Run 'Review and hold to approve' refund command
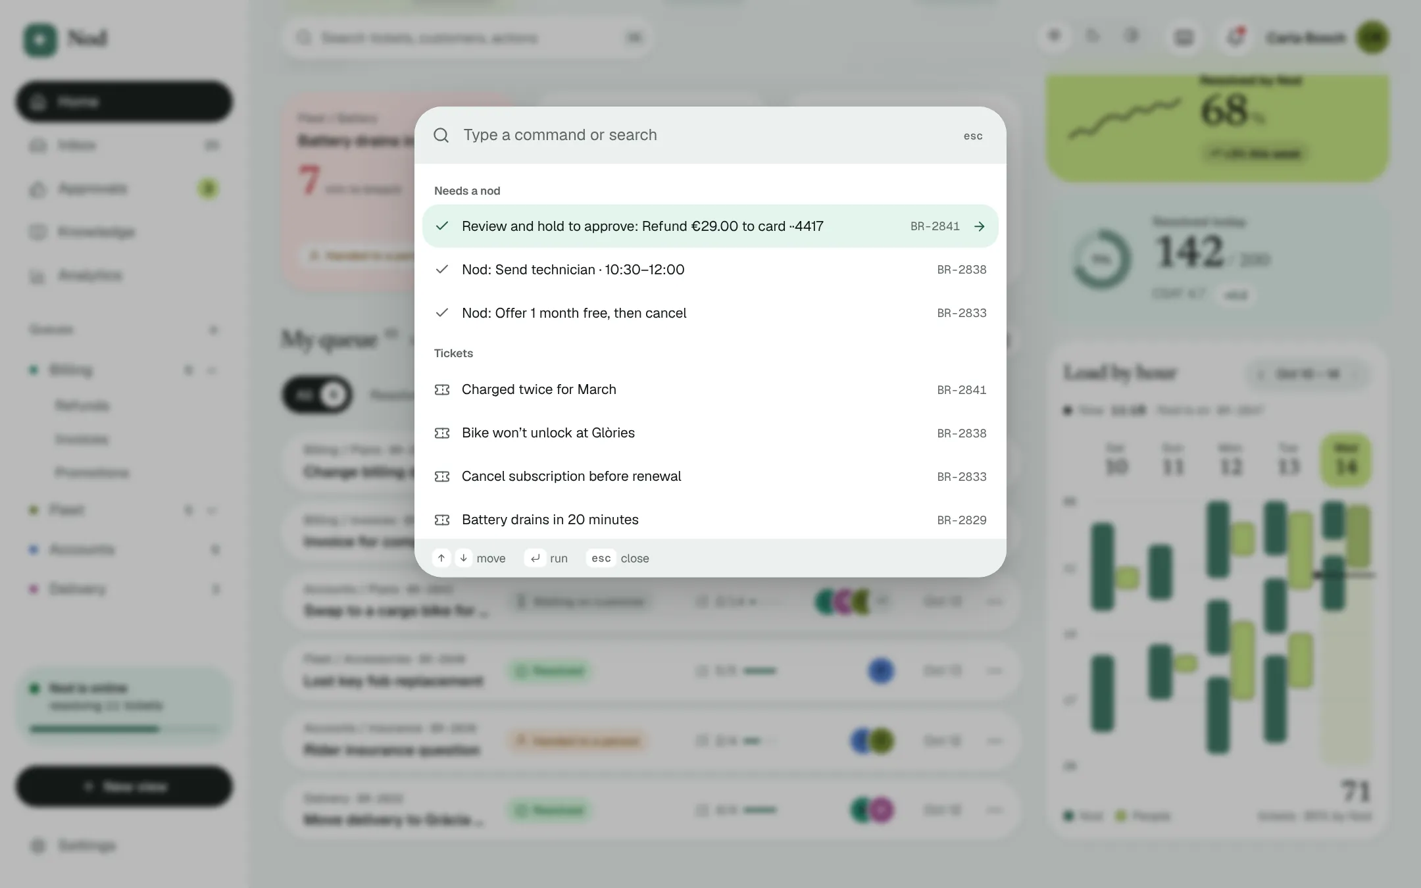The height and width of the screenshot is (888, 1421). point(710,226)
